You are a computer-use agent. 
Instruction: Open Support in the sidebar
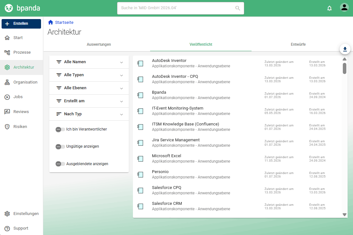coord(22,228)
